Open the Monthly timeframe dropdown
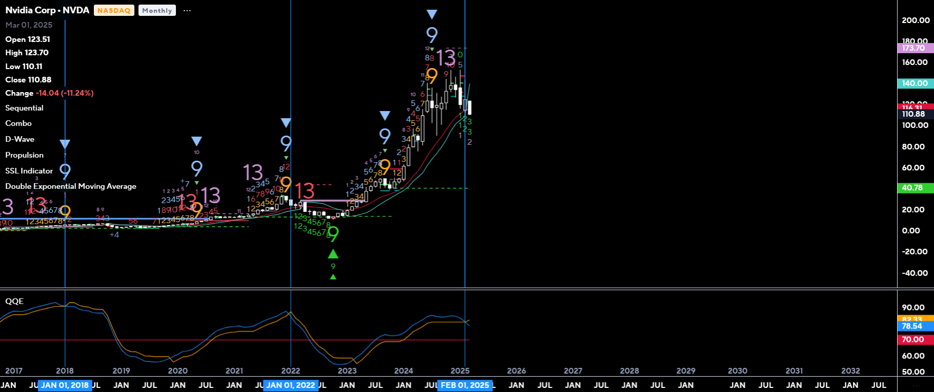The image size is (934, 392). tap(157, 11)
